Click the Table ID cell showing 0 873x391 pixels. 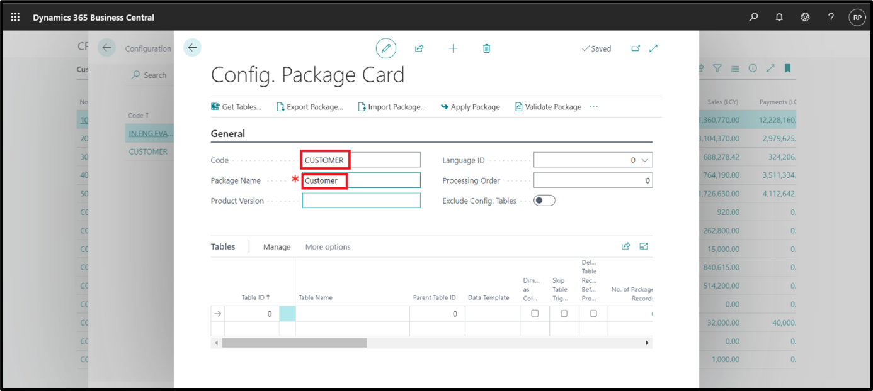tap(252, 313)
